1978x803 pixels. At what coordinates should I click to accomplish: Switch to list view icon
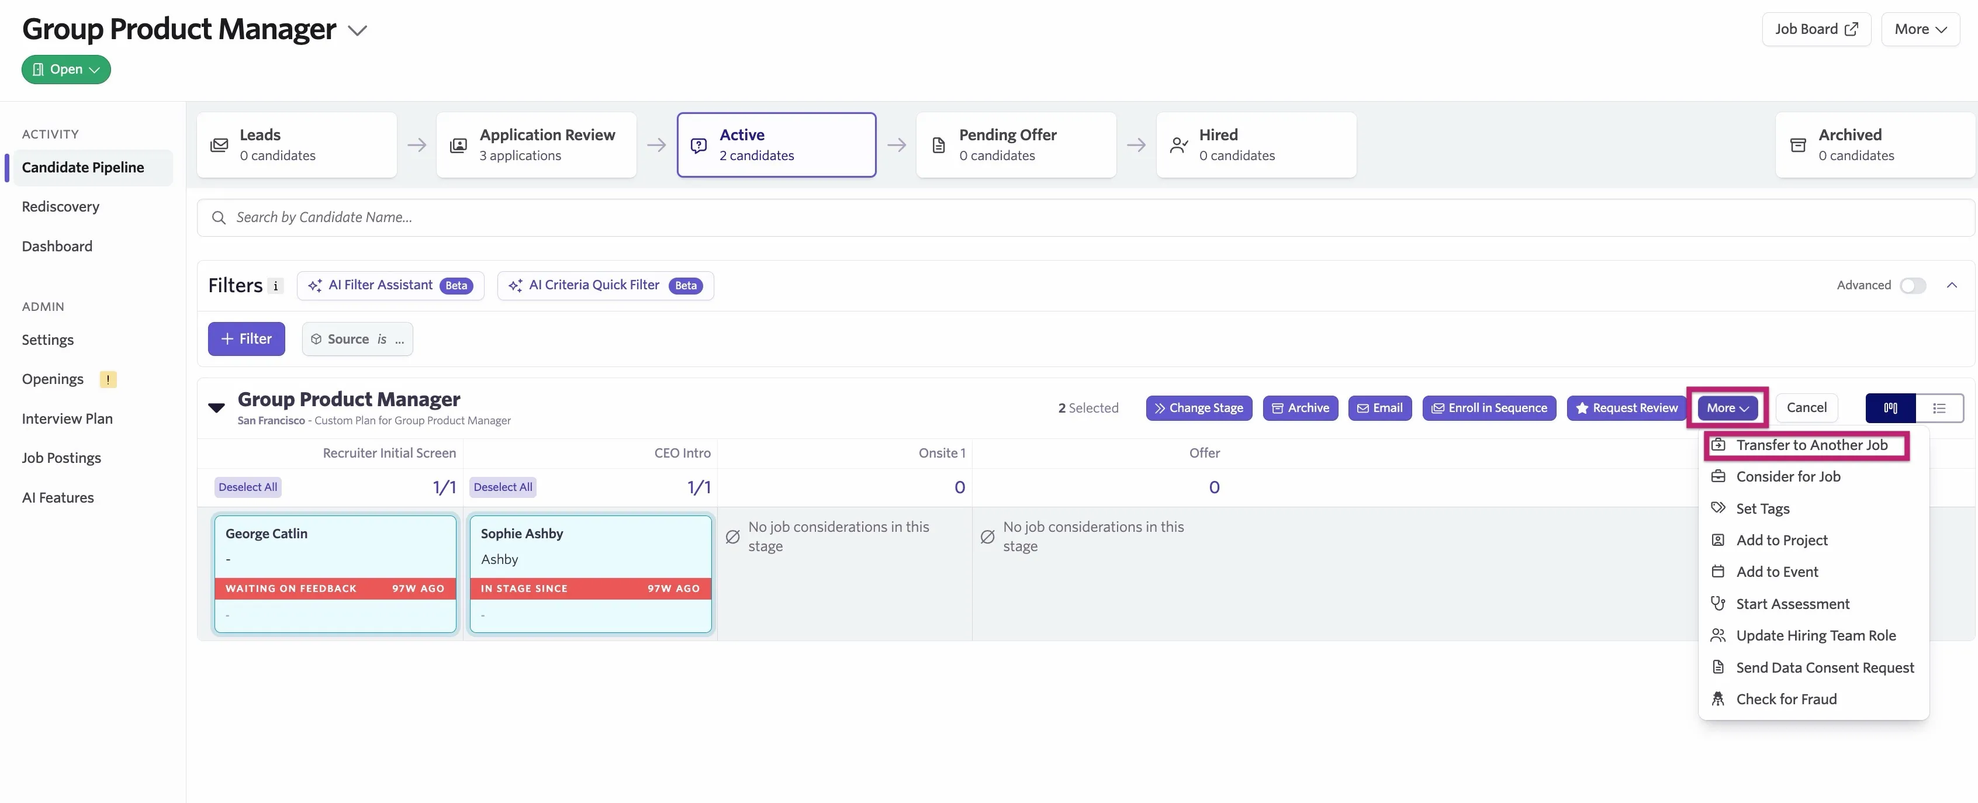coord(1939,408)
